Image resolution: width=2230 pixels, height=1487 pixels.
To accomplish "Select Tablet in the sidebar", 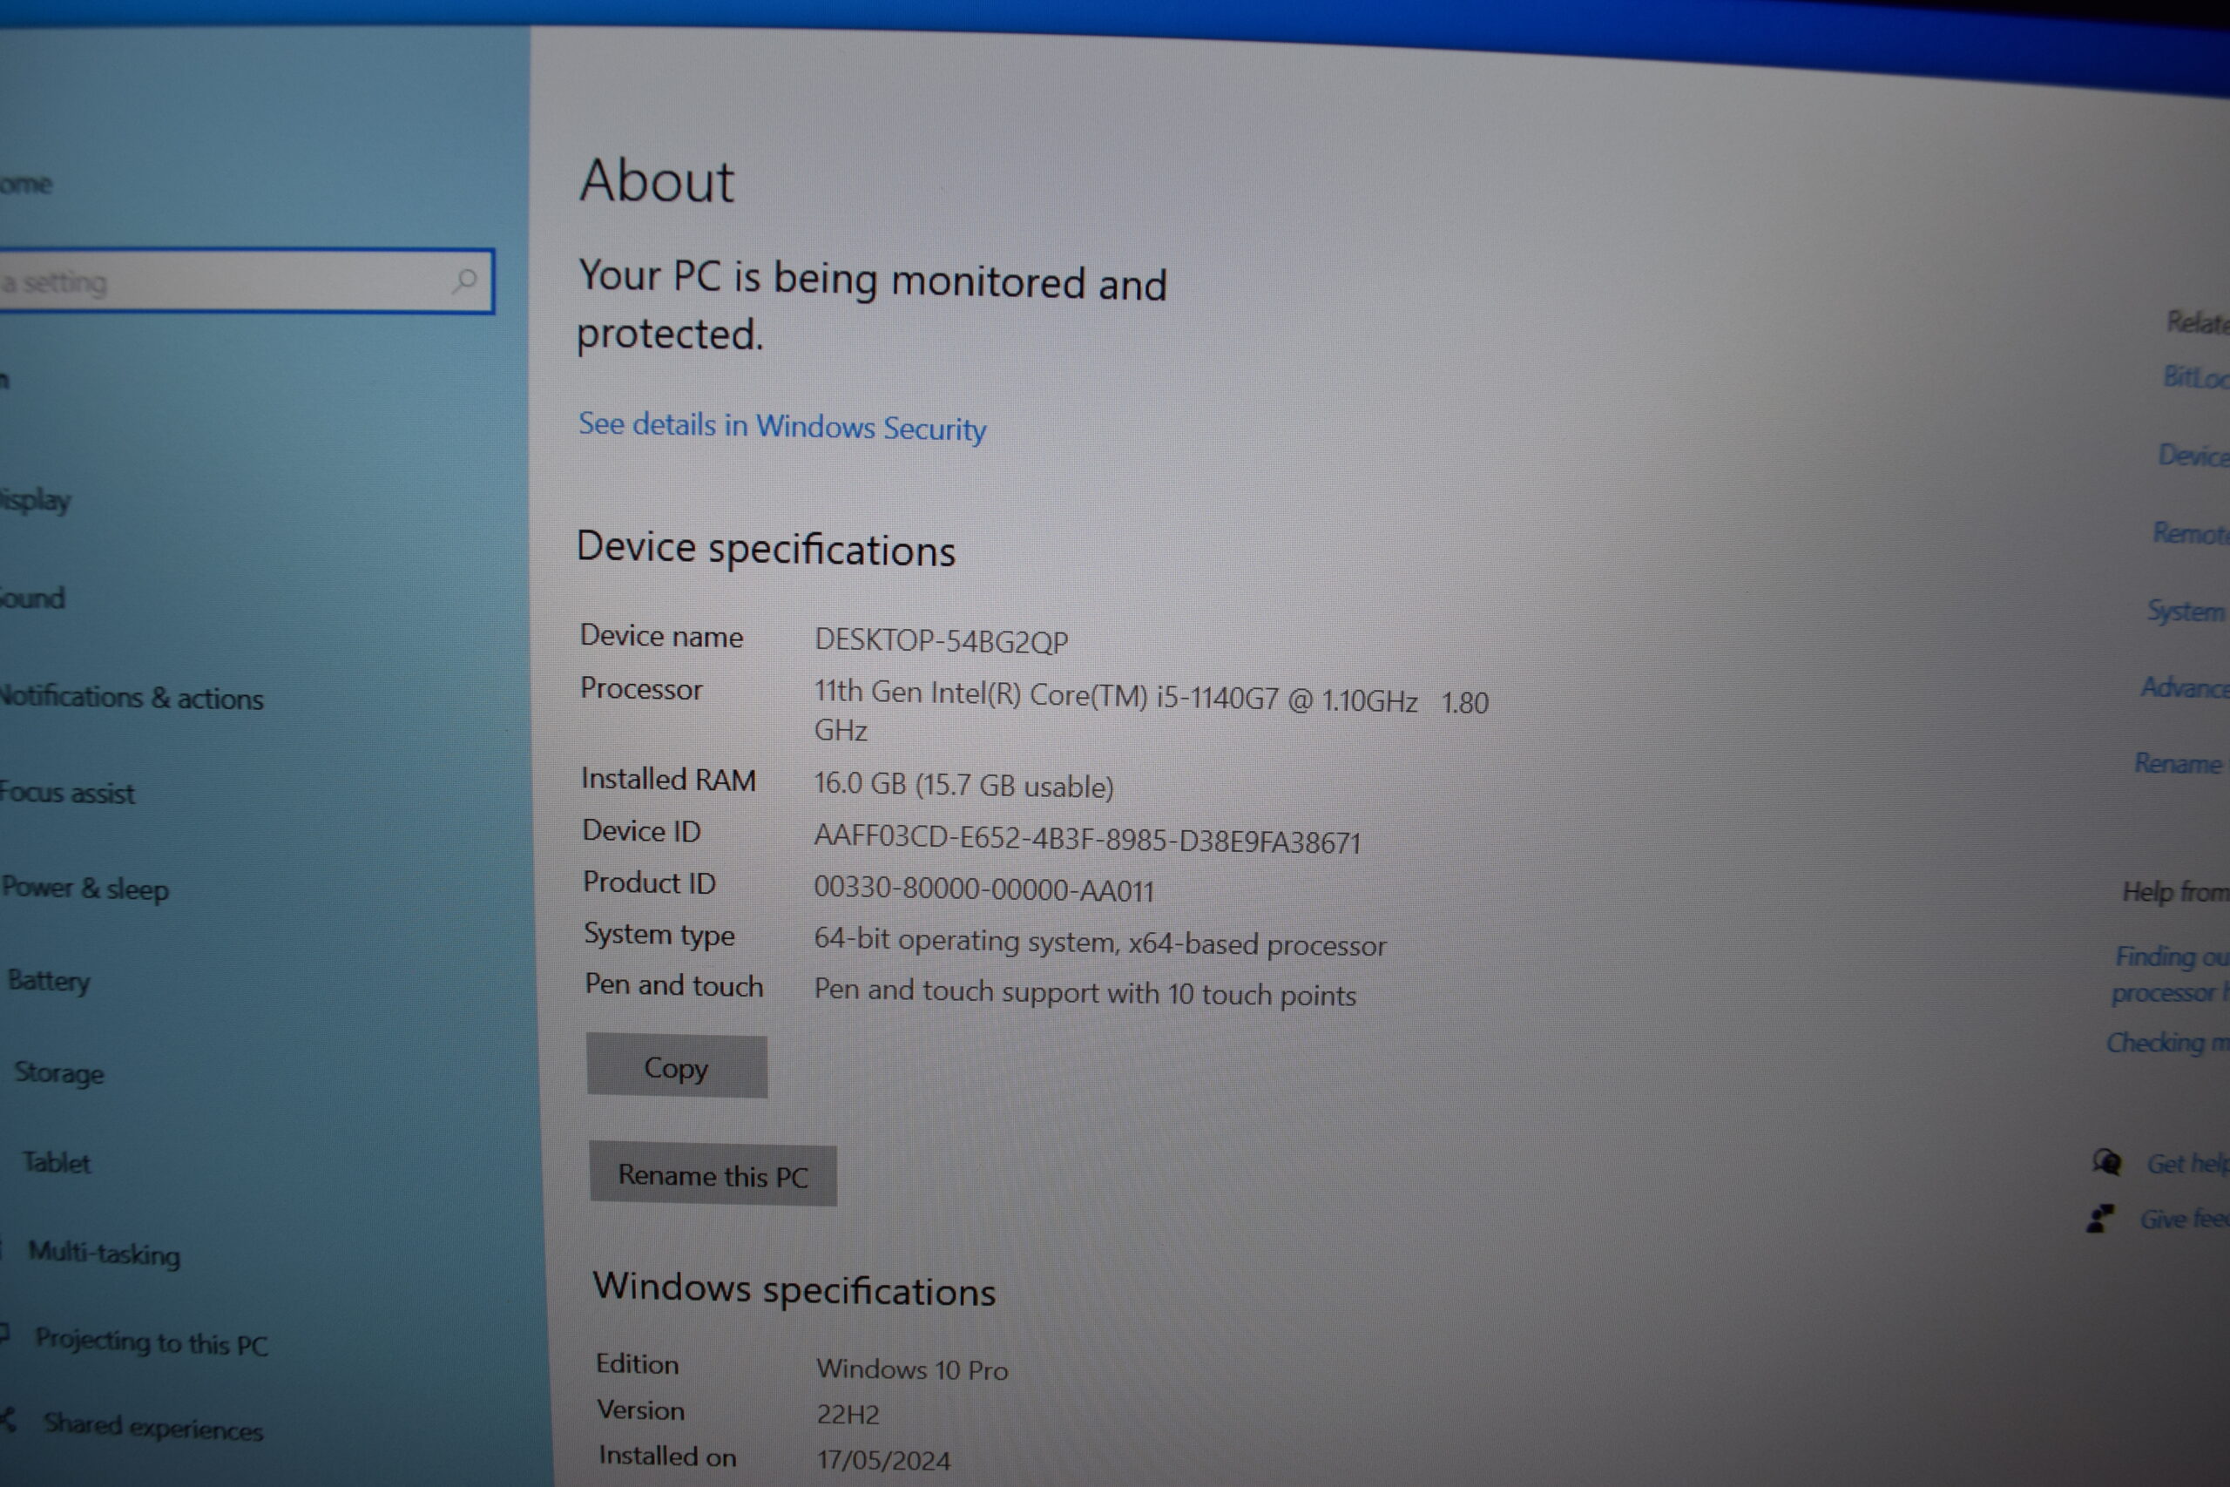I will (57, 1163).
